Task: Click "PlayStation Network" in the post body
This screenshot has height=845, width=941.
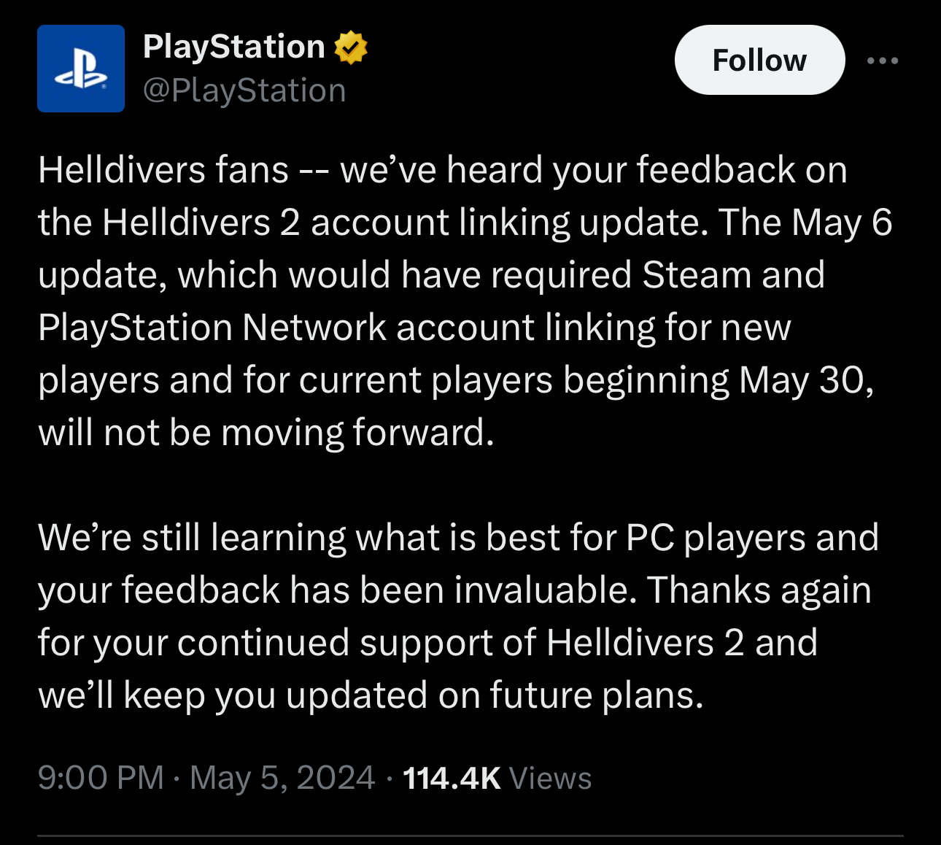Action: tap(212, 328)
